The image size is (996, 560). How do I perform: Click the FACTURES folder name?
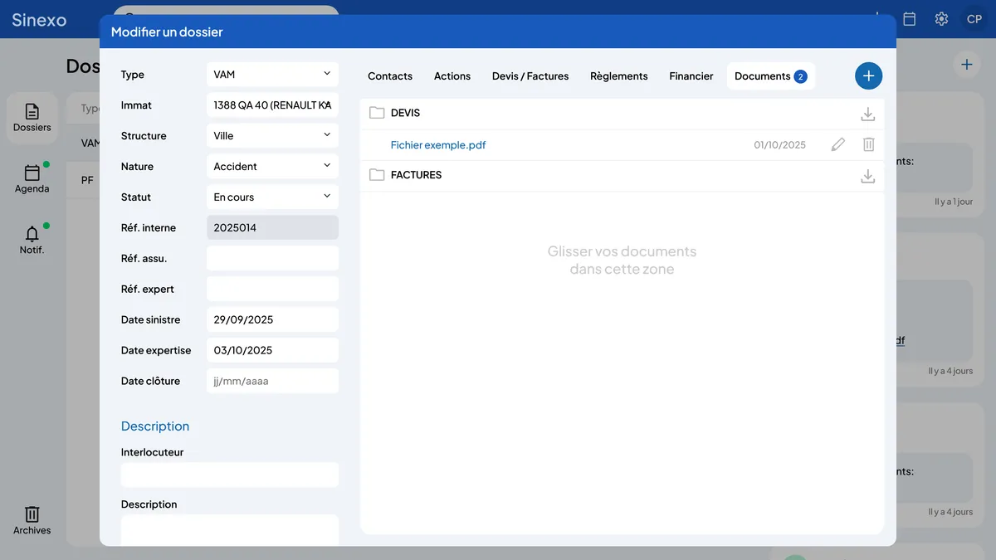(x=416, y=175)
